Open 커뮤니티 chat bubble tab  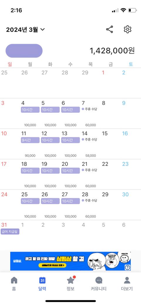click(99, 284)
